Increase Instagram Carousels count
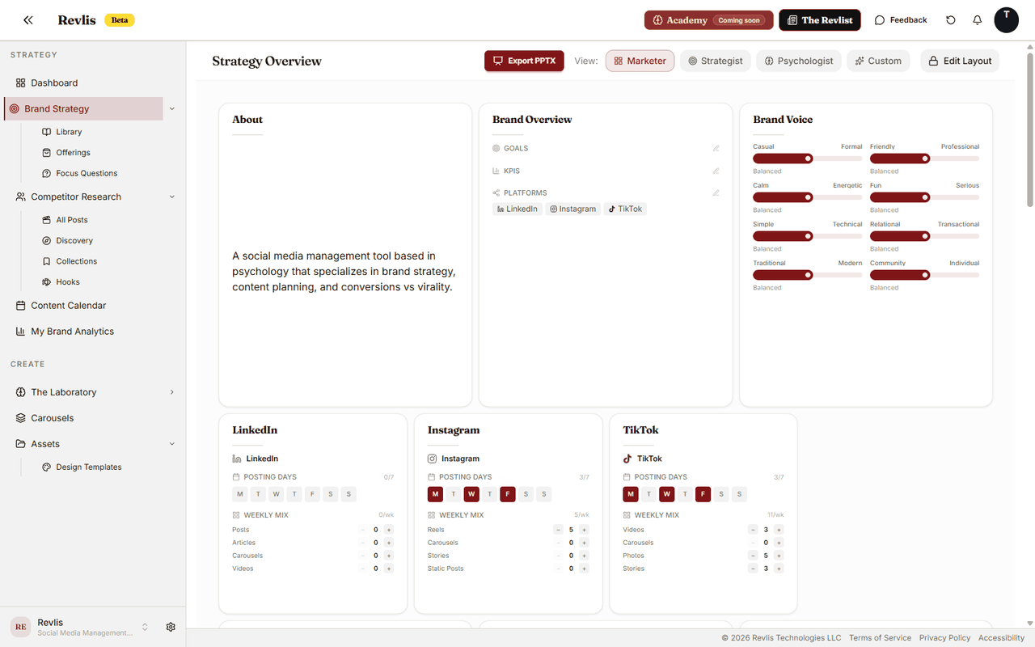The width and height of the screenshot is (1035, 647). (584, 543)
